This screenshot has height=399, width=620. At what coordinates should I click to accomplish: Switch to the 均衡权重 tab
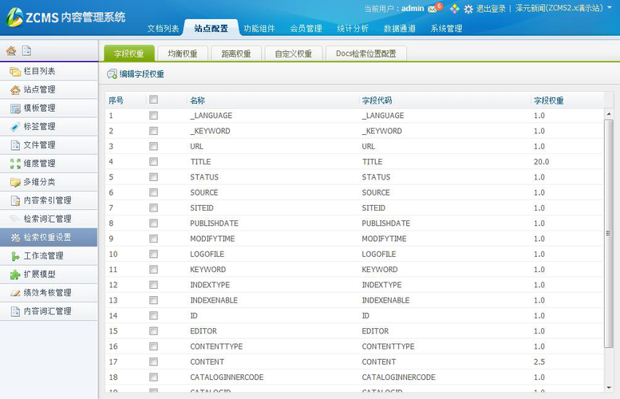click(x=183, y=53)
